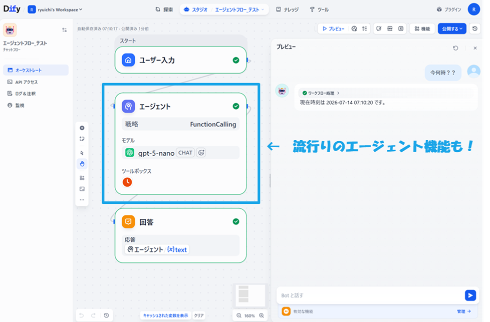Click the エージェント node icon
Image resolution: width=490 pixels, height=322 pixels.
coord(128,106)
